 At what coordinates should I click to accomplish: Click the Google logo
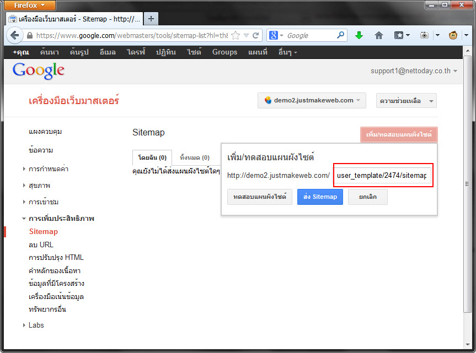click(38, 71)
